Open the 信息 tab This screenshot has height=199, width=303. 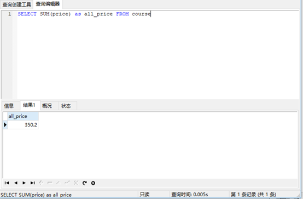click(x=9, y=106)
